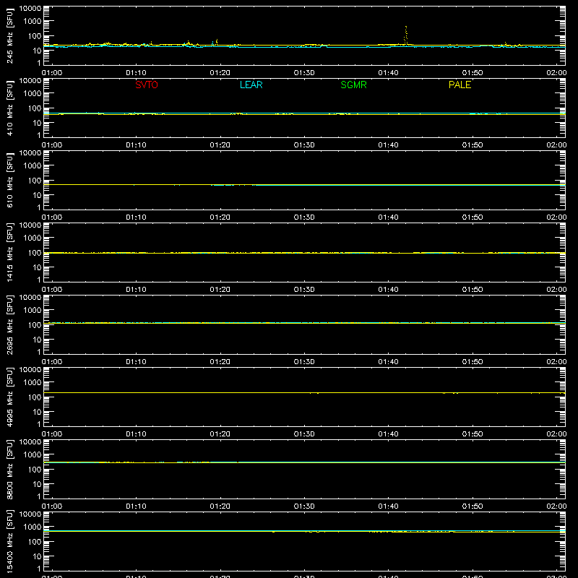The image size is (578, 578).
Task: Click the 01:00 tick label below the 4995 MHz plot
Action: click(x=52, y=434)
